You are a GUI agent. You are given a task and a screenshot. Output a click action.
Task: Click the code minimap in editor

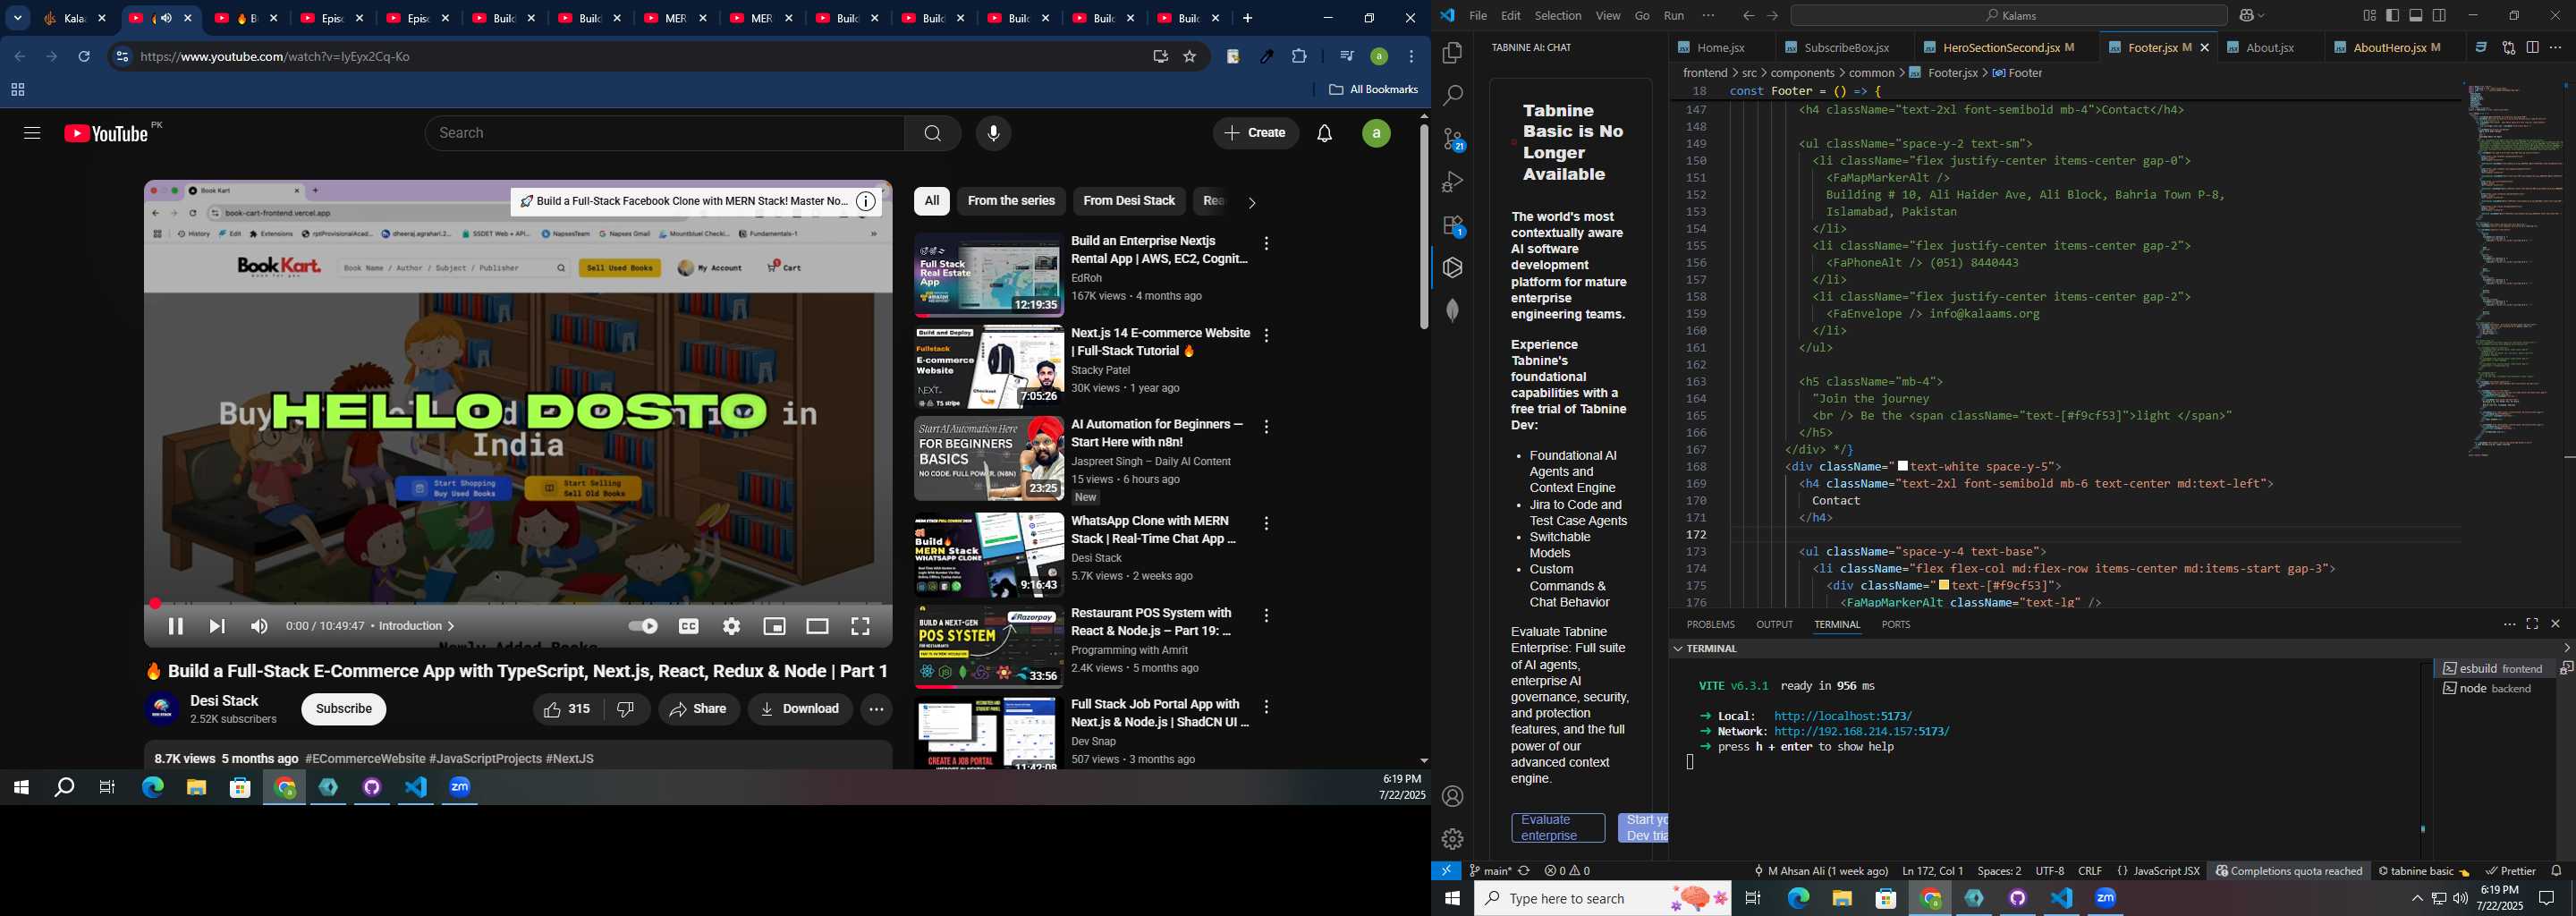[2514, 270]
